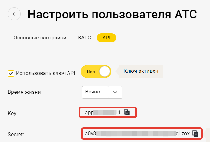Click the 'Key' label
The width and height of the screenshot is (210, 142).
pos(12,113)
